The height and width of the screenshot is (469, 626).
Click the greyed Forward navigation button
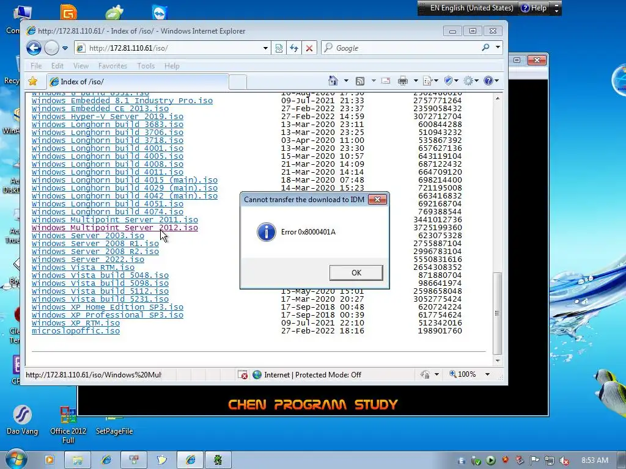click(x=51, y=48)
